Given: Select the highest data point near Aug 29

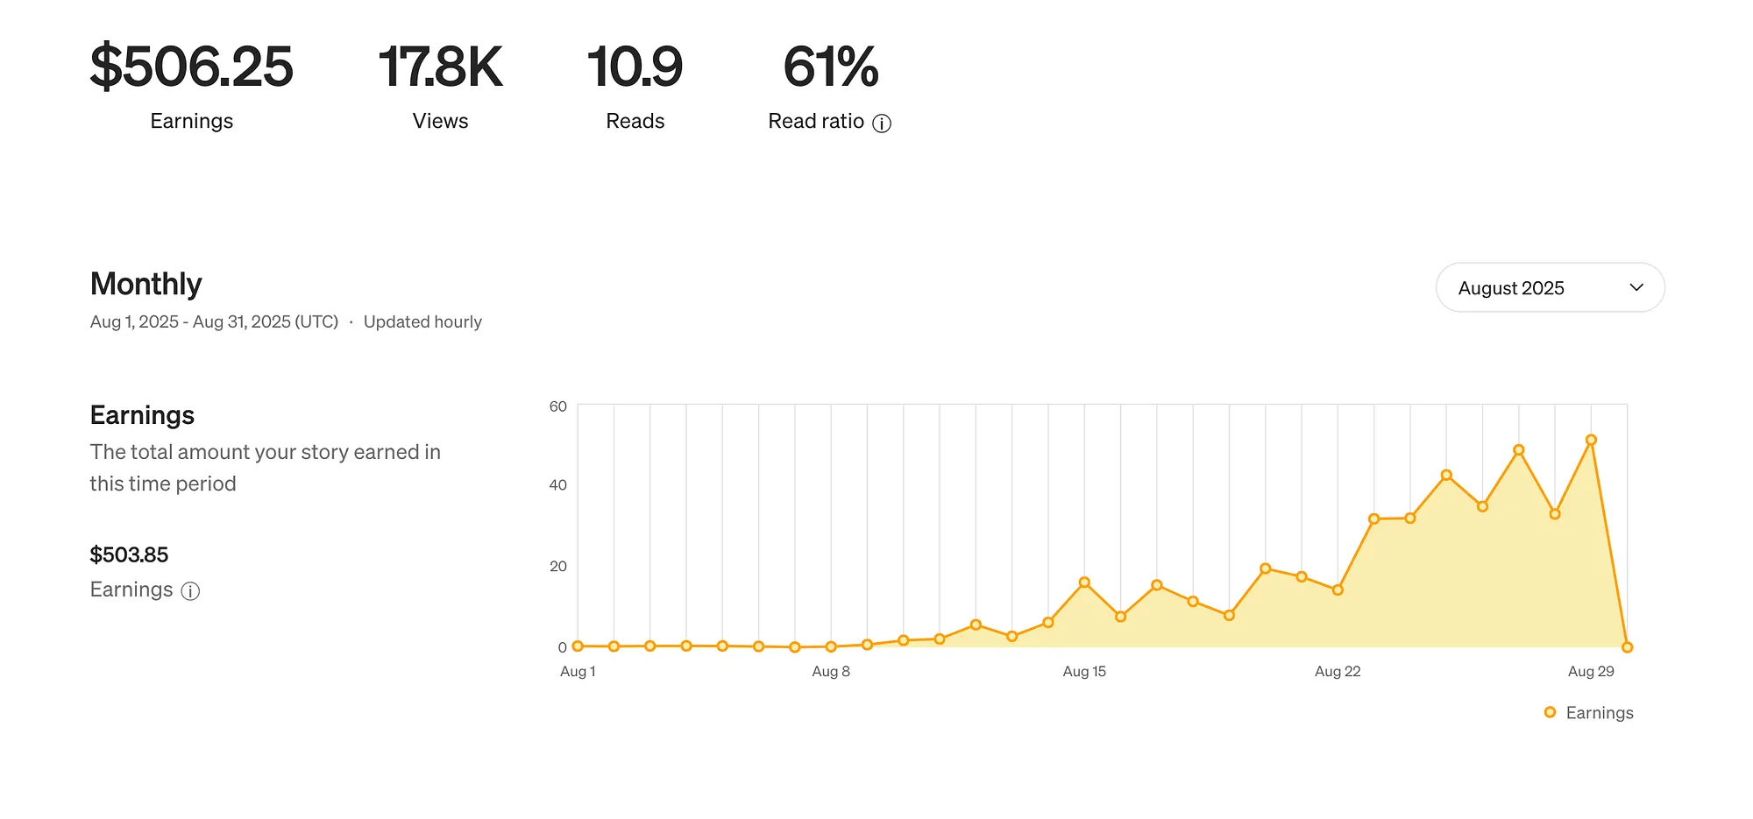Looking at the screenshot, I should 1591,441.
